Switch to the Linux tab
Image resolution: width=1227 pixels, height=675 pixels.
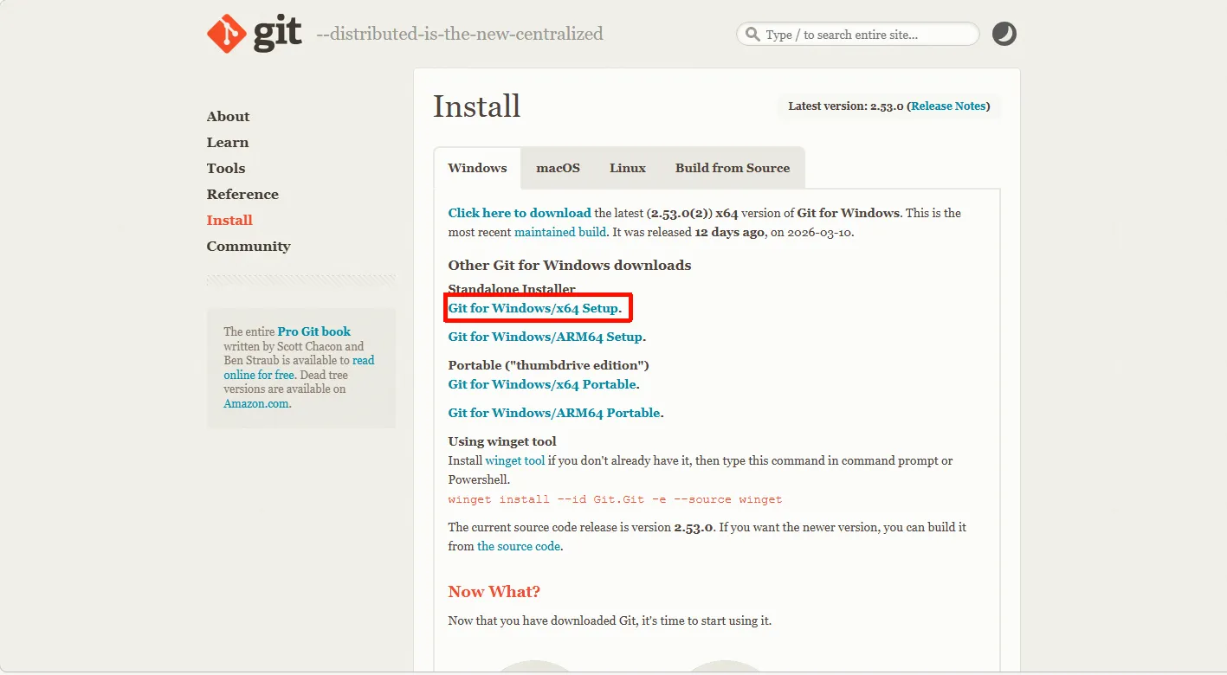[x=627, y=168]
